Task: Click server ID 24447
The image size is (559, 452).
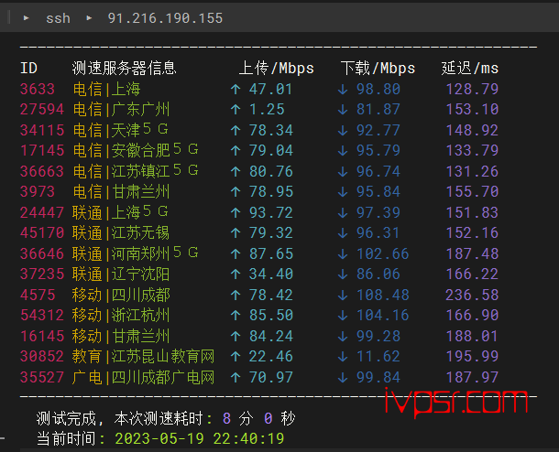Action: click(x=42, y=213)
